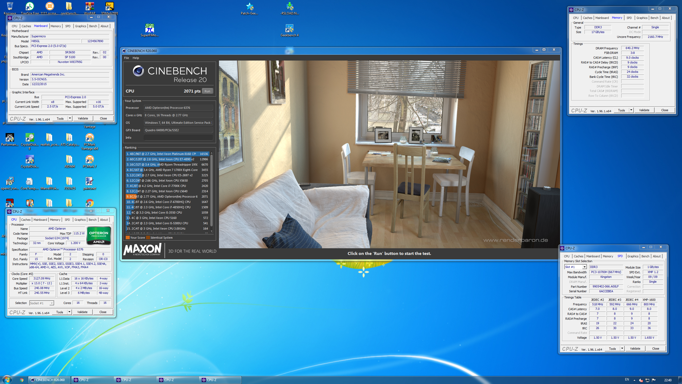The width and height of the screenshot is (682, 384).
Task: Click the 22:40 taskbar clock
Action: [668, 380]
